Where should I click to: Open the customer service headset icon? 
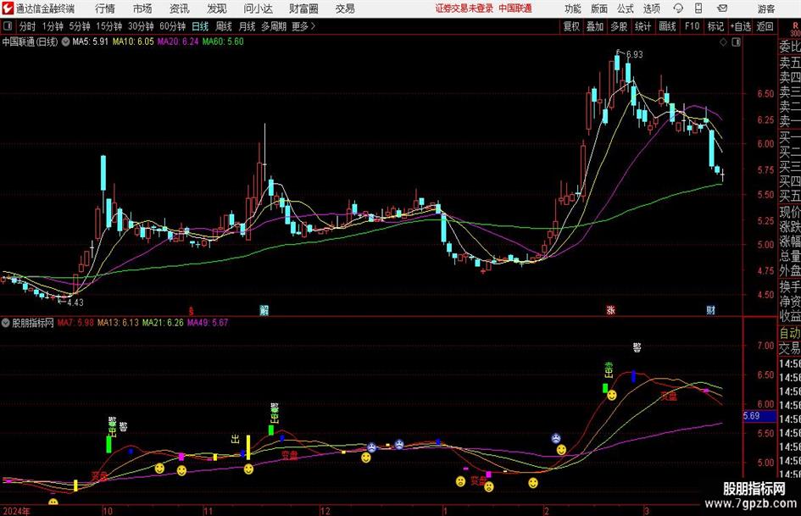[x=678, y=8]
